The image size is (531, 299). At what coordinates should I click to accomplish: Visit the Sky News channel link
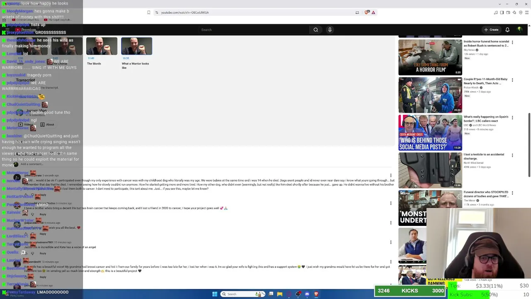[x=469, y=50]
